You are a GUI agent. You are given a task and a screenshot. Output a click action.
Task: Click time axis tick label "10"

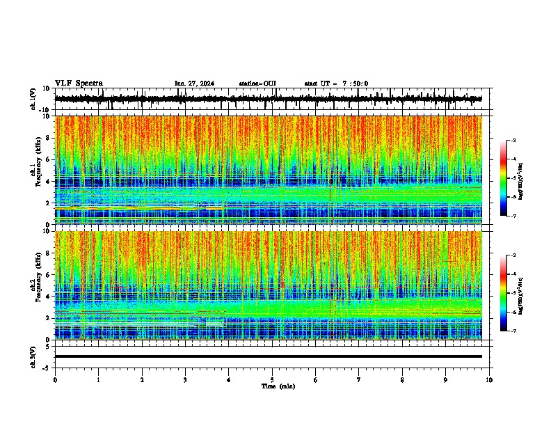[489, 380]
